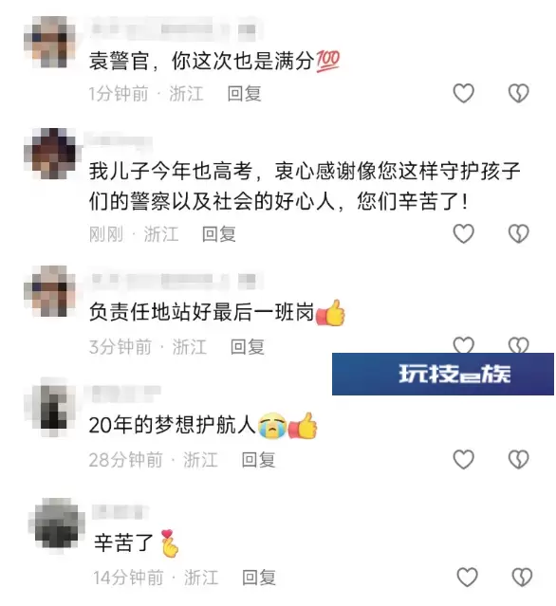The height and width of the screenshot is (606, 556).
Task: Dislike the 20年的梦想护航人 comment
Action: [x=518, y=460]
